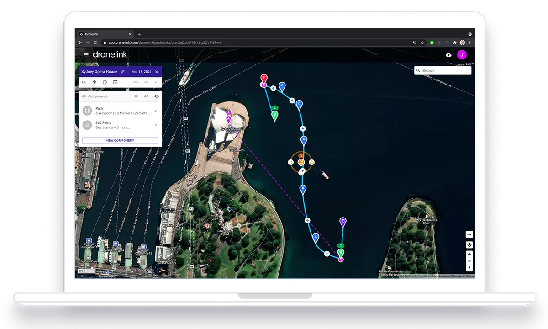Open the layers icon in plan toolbar
This screenshot has width=548, height=329.
tap(94, 82)
